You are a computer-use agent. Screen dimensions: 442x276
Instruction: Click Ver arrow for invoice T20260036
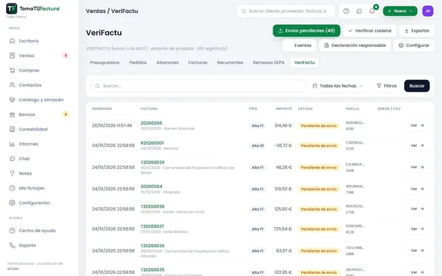click(417, 250)
